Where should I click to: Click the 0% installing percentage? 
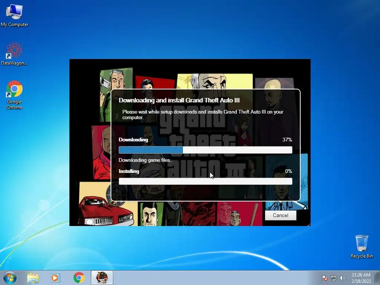pos(288,171)
